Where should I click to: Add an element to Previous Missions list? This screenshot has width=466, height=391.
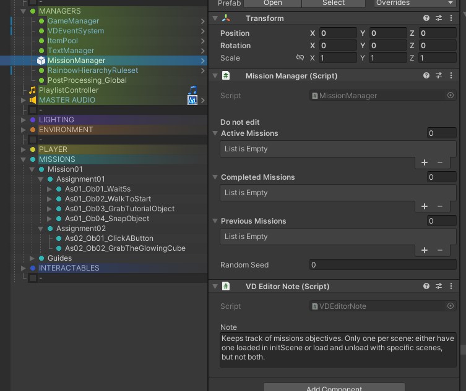click(x=425, y=250)
